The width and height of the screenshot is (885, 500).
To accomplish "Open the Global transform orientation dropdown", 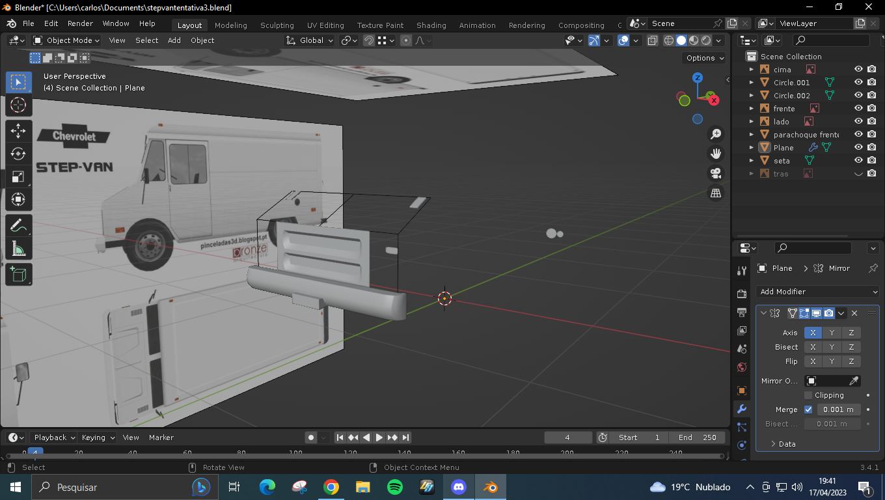I will [310, 40].
